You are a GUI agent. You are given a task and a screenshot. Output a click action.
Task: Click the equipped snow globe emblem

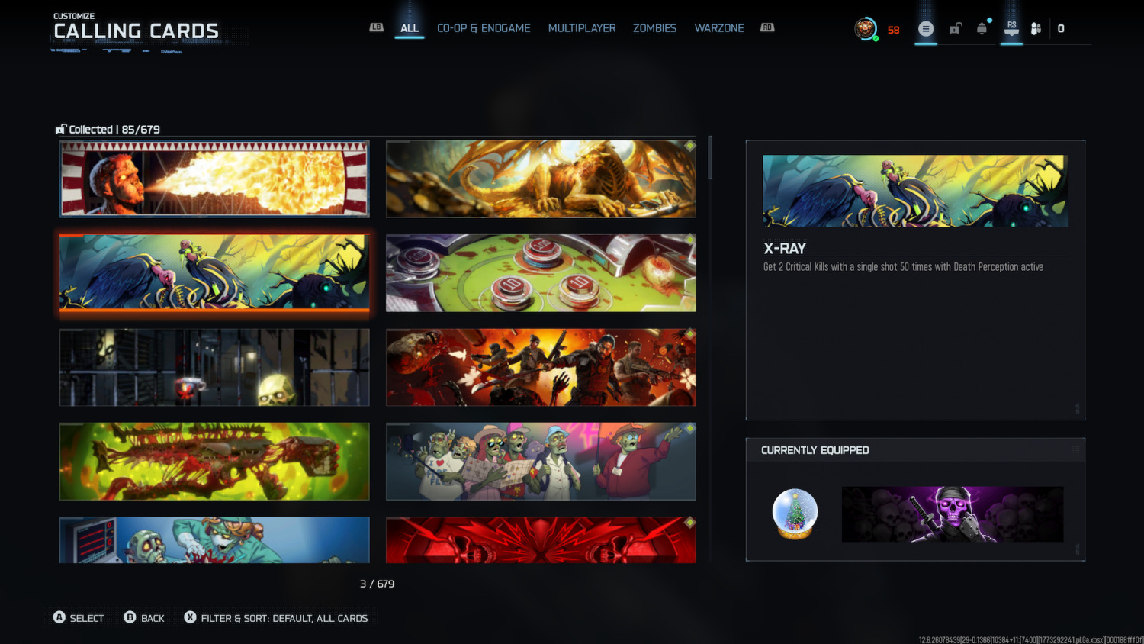pyautogui.click(x=795, y=514)
